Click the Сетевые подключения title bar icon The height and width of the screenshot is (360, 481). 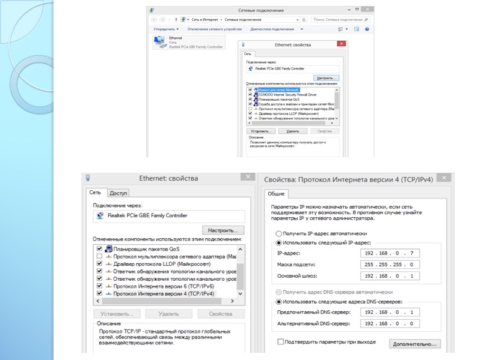(152, 10)
